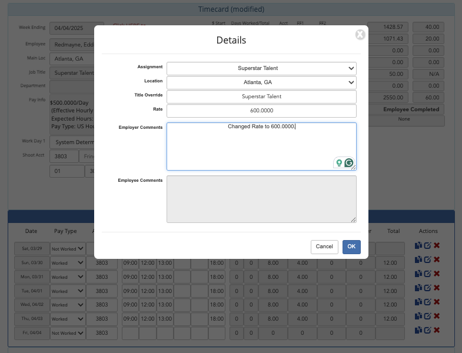
Task: Delete the Tue, 04/01 row
Action: click(x=437, y=288)
